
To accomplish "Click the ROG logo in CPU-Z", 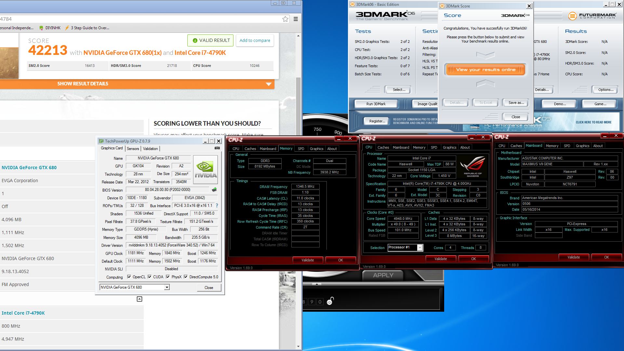I will 472,166.
